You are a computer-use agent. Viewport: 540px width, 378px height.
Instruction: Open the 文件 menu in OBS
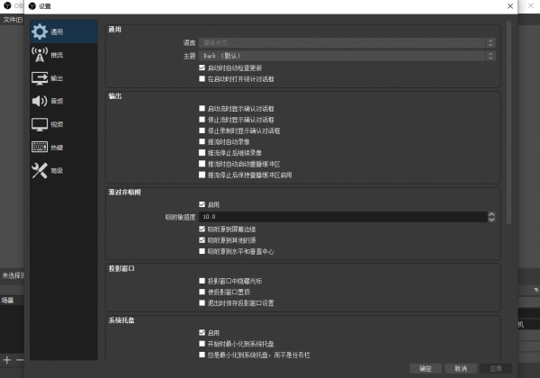click(x=11, y=18)
